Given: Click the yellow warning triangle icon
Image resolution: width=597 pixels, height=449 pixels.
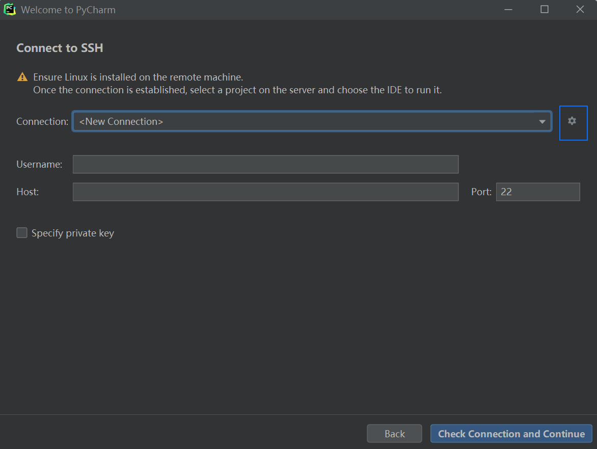Looking at the screenshot, I should coord(22,77).
